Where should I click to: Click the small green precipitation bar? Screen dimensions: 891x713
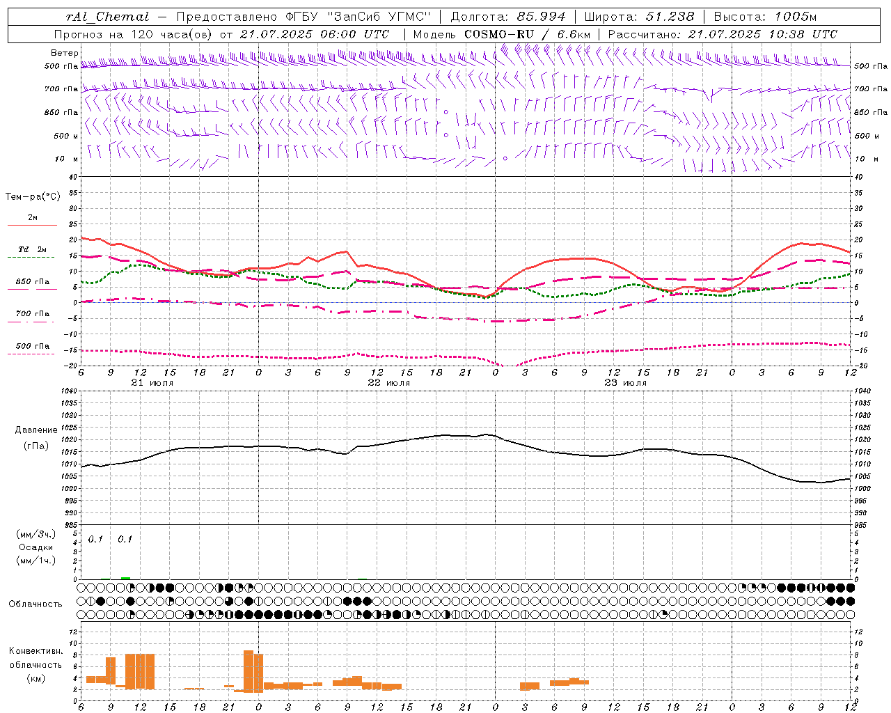point(125,578)
